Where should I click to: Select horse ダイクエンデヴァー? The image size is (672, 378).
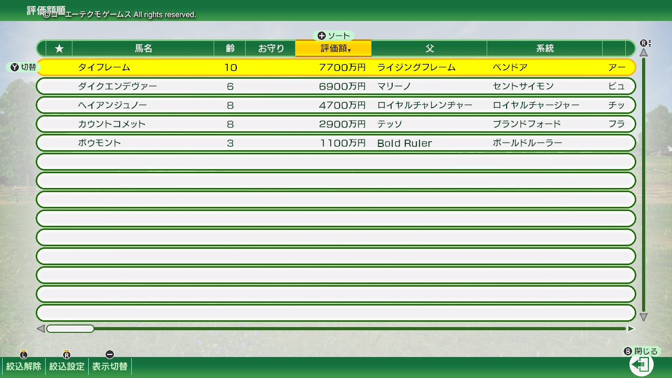tap(118, 86)
